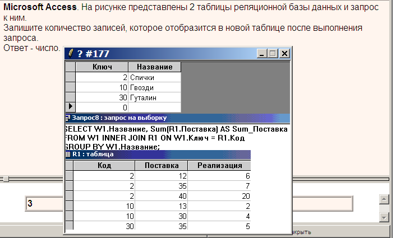Maximize the ? #177 window
This screenshot has width=396, height=238.
click(273, 53)
